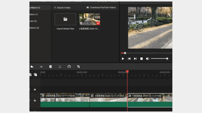
Task: Delete the selected clip with trash icon
Action: [x=50, y=66]
